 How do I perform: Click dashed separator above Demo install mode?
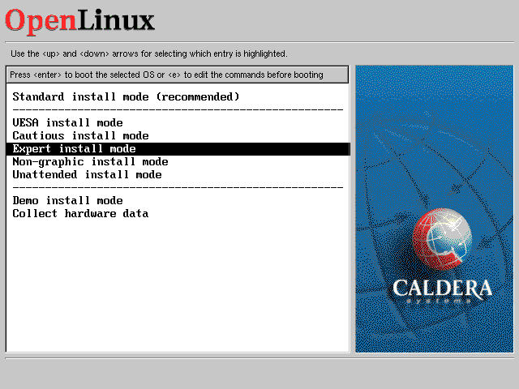pos(178,187)
